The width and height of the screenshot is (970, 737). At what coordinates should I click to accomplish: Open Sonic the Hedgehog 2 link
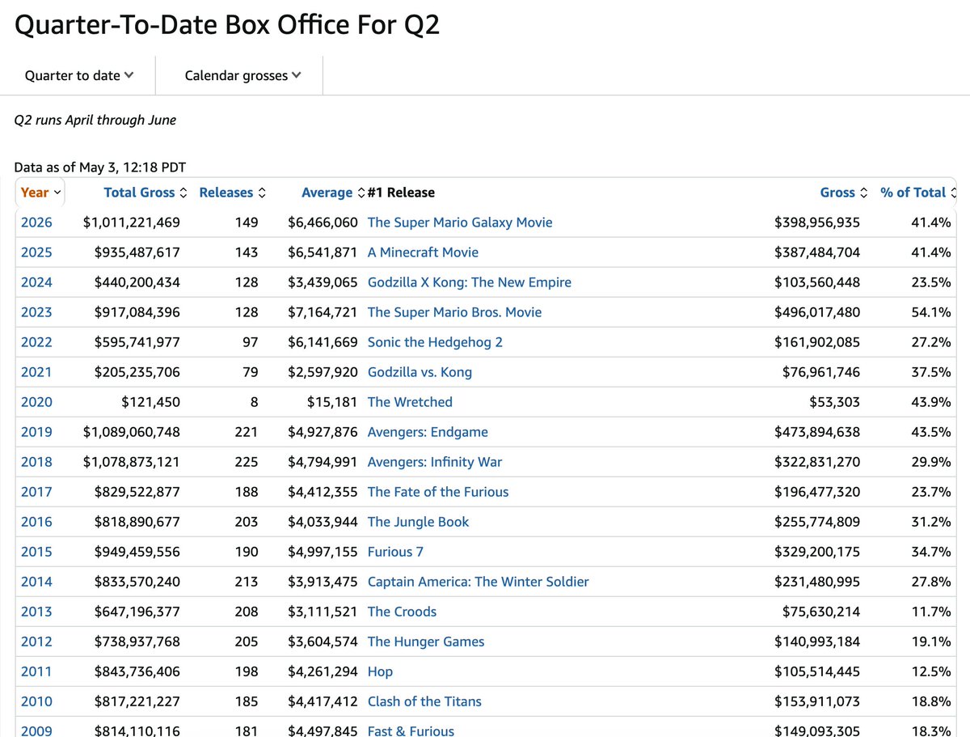tap(435, 342)
